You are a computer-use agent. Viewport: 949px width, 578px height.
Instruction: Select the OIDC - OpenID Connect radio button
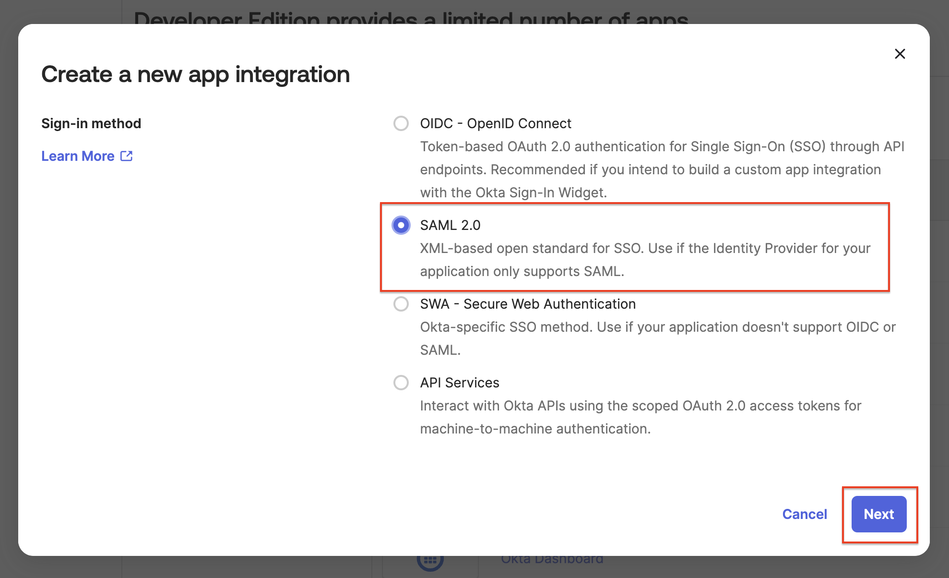click(401, 123)
